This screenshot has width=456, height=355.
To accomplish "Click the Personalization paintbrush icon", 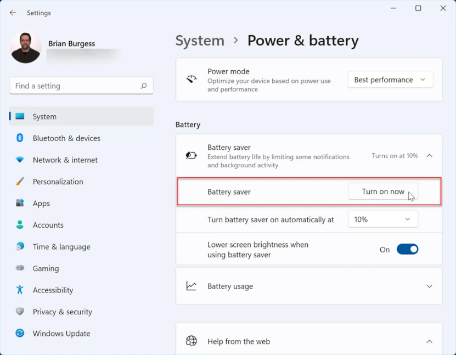I will [x=20, y=182].
